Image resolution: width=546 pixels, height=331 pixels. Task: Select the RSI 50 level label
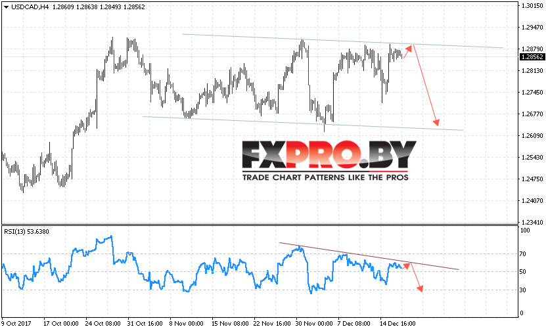click(x=523, y=271)
